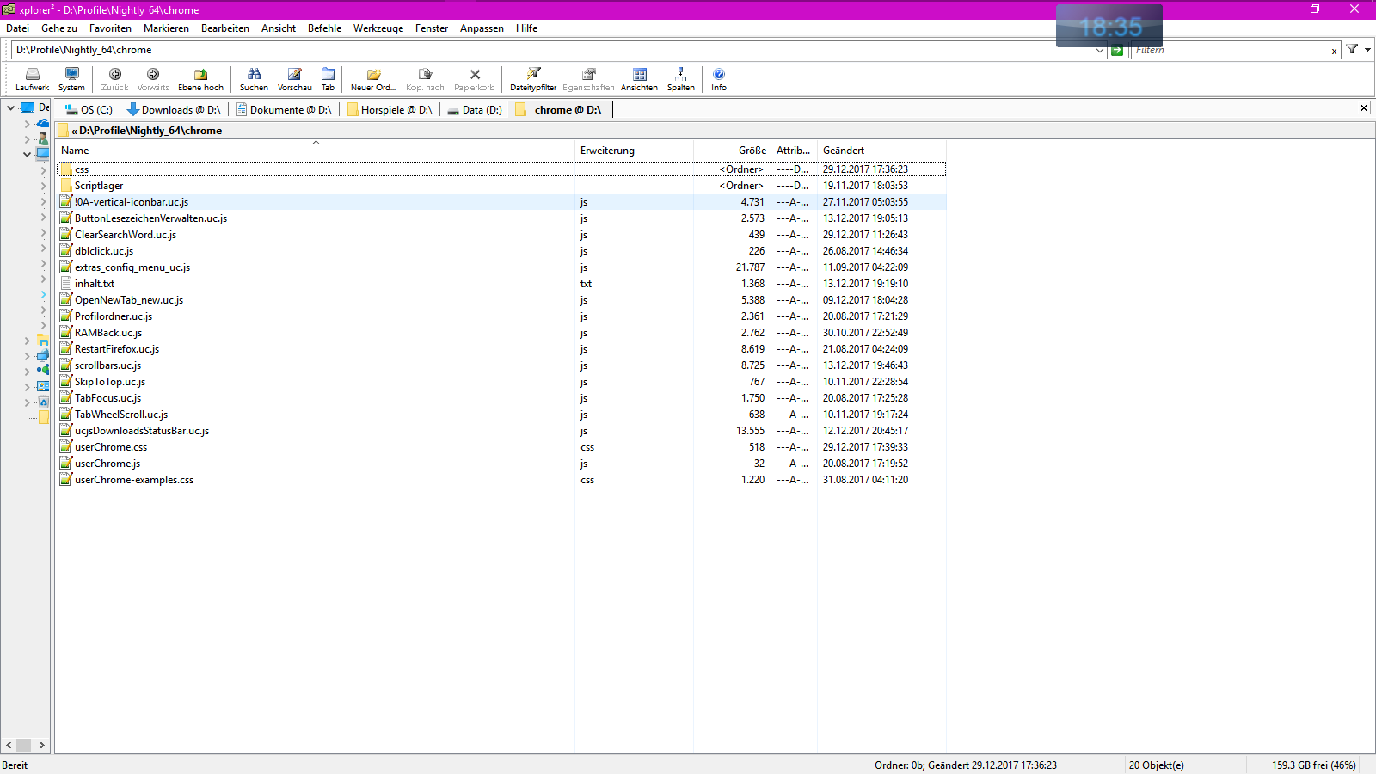
Task: Open the Dateitypfilter tool
Action: coord(533,79)
